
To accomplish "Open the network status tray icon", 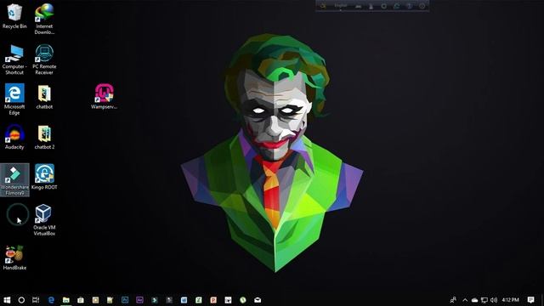I will 484,300.
